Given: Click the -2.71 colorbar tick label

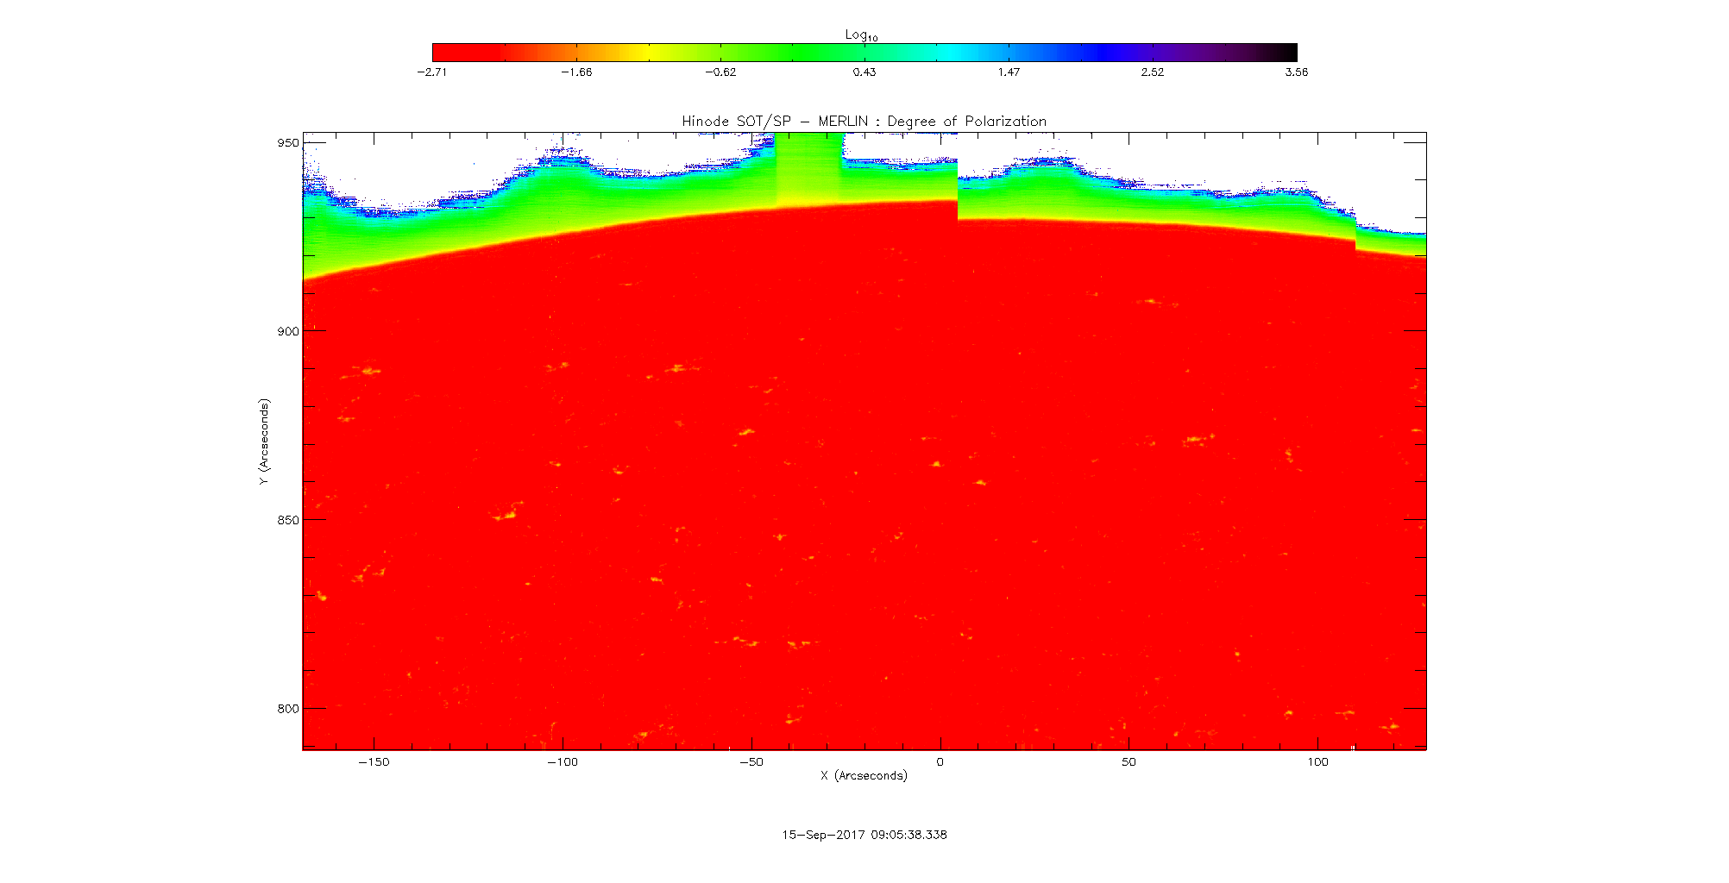Looking at the screenshot, I should coord(431,72).
